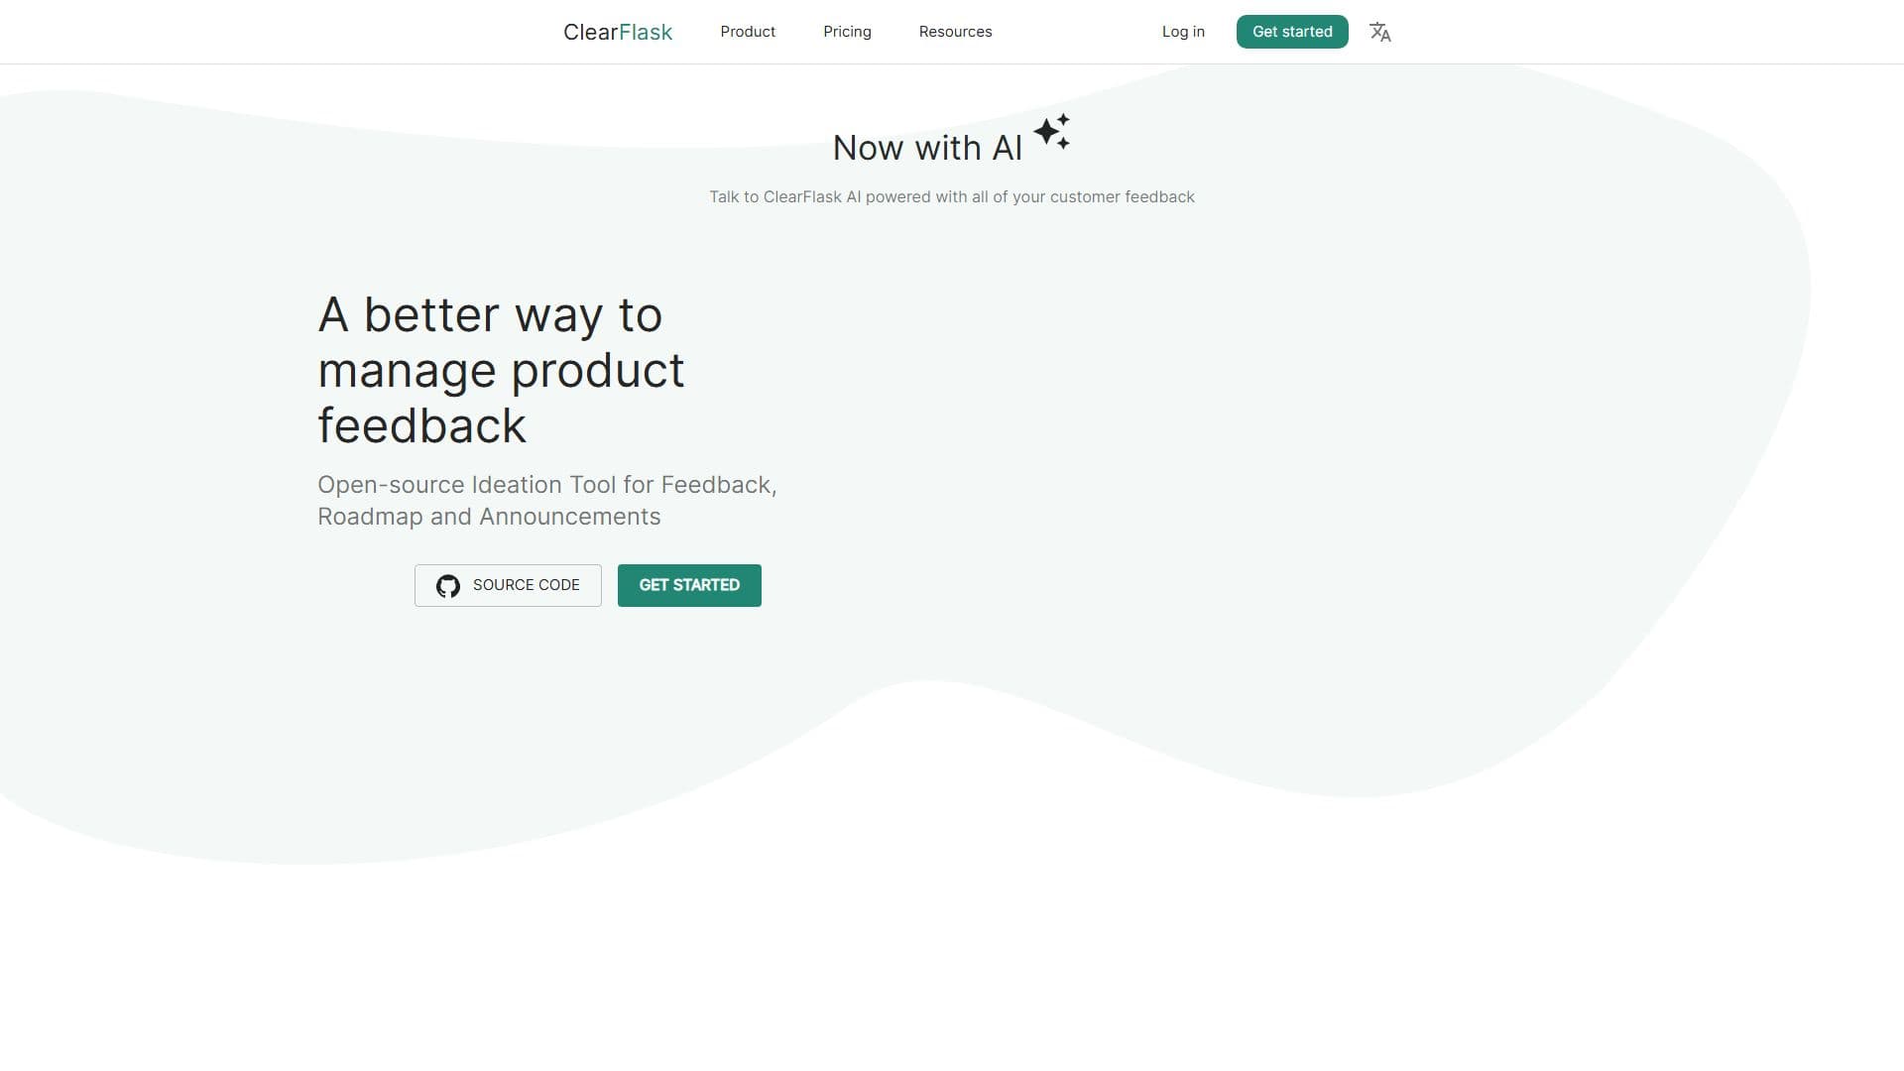1904x1071 pixels.
Task: Click the AI sparkle stars icon
Action: pyautogui.click(x=1051, y=132)
